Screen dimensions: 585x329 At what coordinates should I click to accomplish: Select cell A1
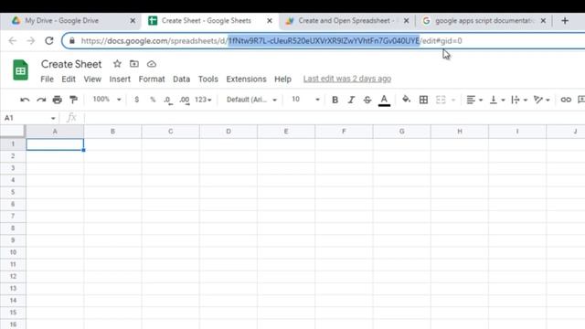point(55,144)
